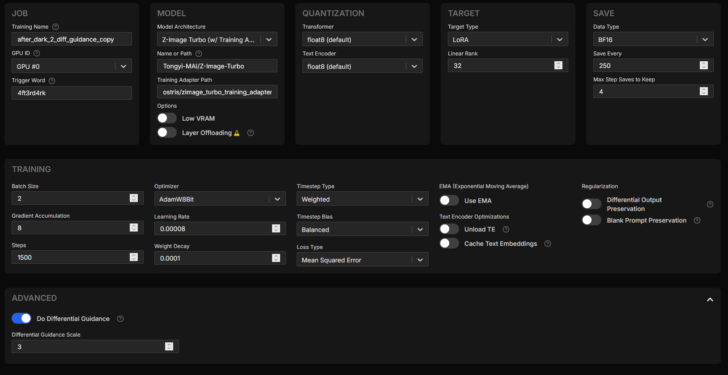
Task: Click the help icon next to Unload TE
Action: tap(506, 229)
